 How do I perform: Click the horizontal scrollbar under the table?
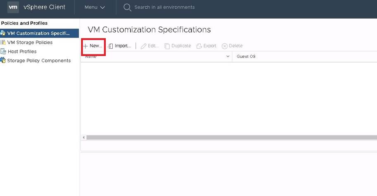point(231,137)
